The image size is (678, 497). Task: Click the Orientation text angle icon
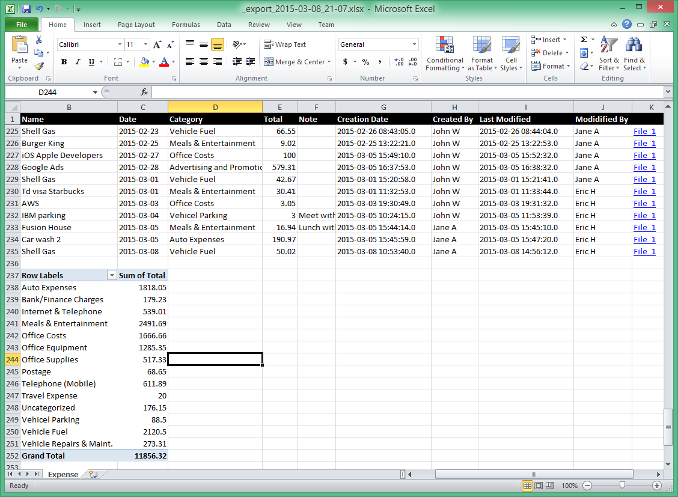pyautogui.click(x=237, y=44)
